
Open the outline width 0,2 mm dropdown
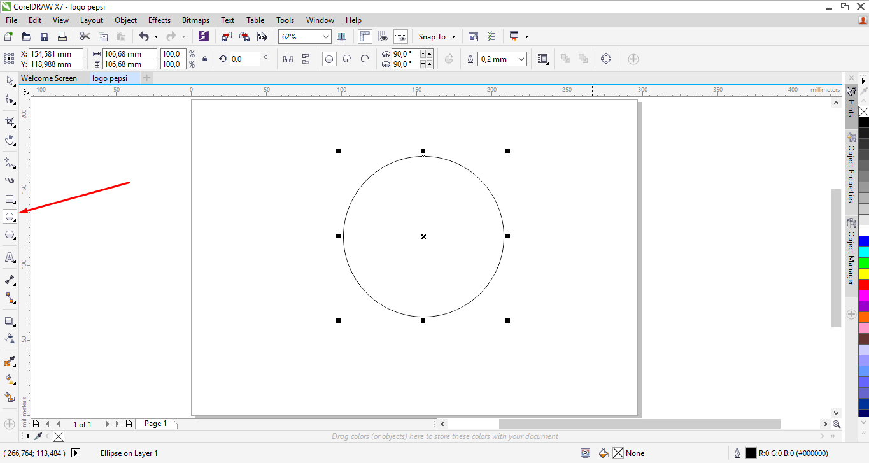point(522,59)
